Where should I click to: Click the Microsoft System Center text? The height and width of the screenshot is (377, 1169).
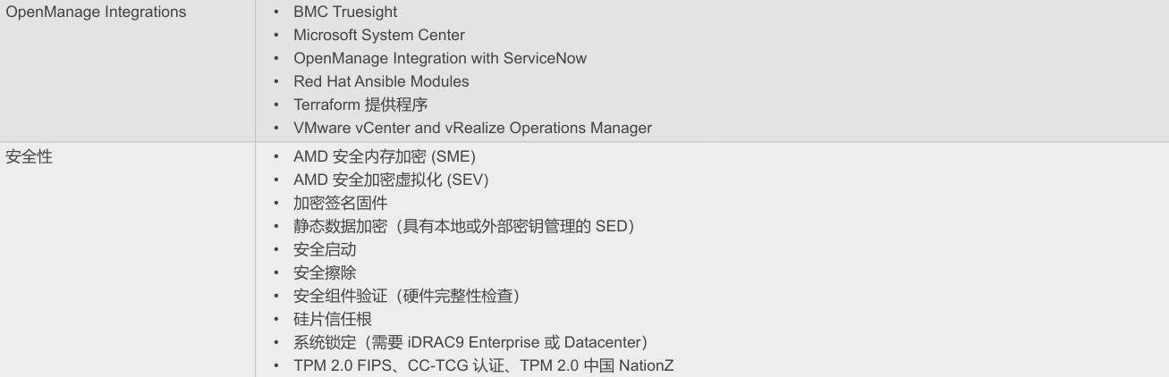379,36
